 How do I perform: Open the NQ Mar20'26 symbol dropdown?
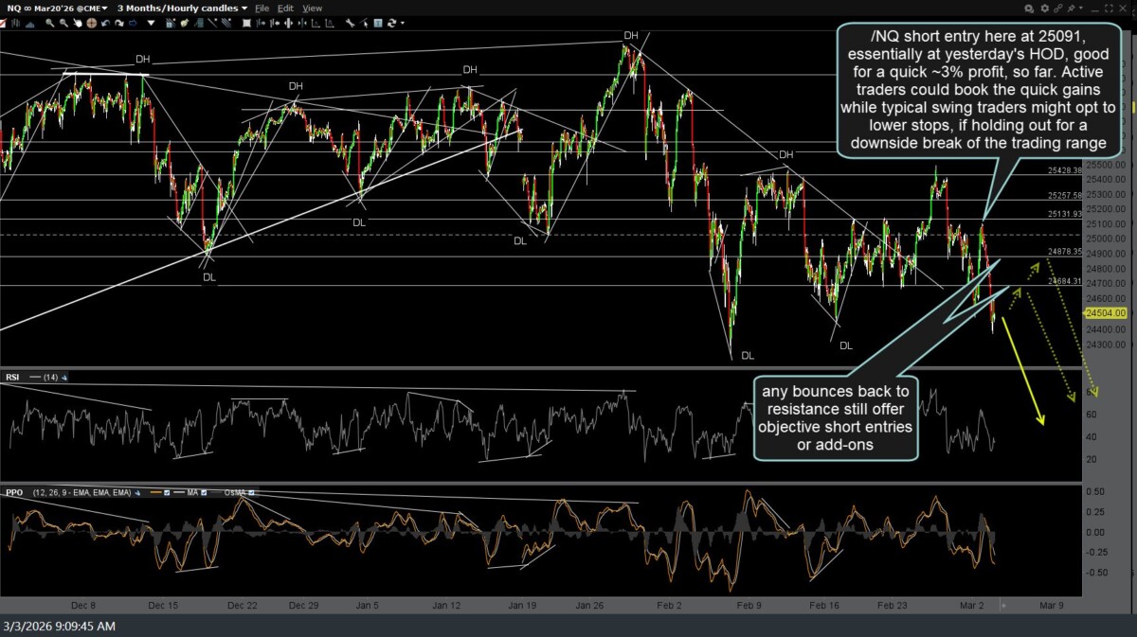(56, 8)
